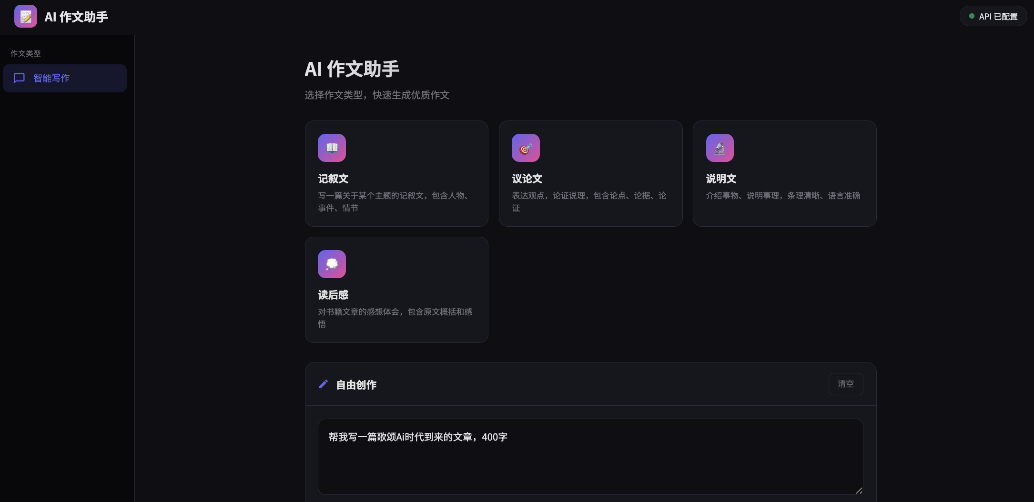
Task: Click the thought cloud icon on 读后感 card
Action: 332,264
